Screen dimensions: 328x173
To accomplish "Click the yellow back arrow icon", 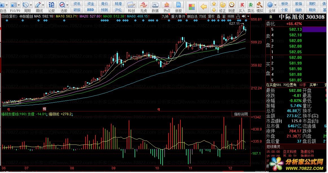I will 203,6.
